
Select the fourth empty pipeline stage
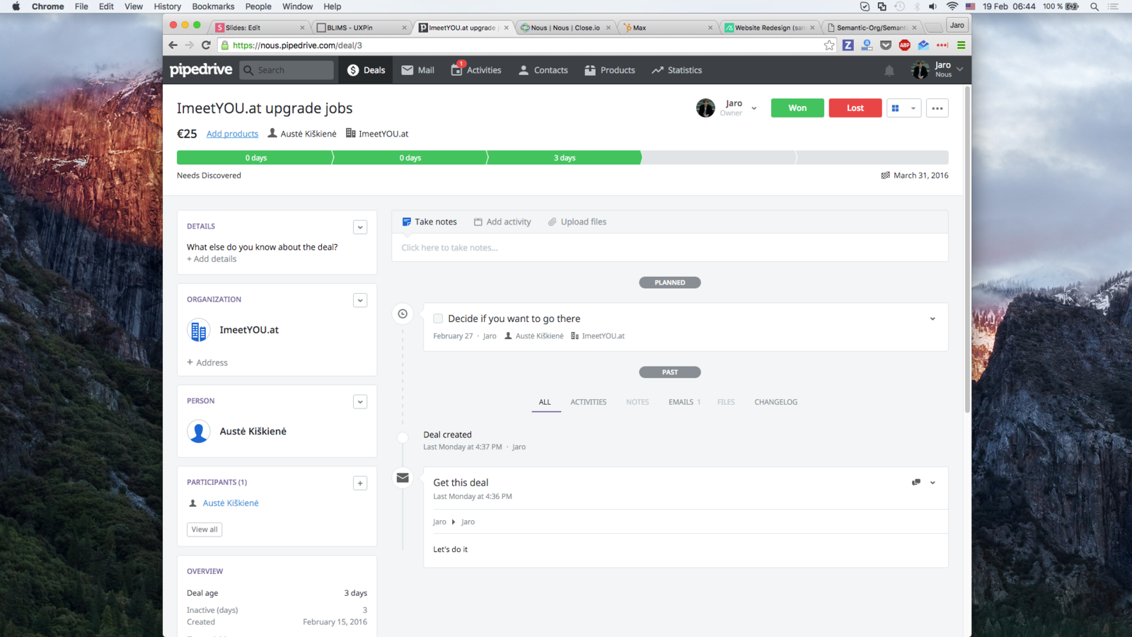point(718,158)
